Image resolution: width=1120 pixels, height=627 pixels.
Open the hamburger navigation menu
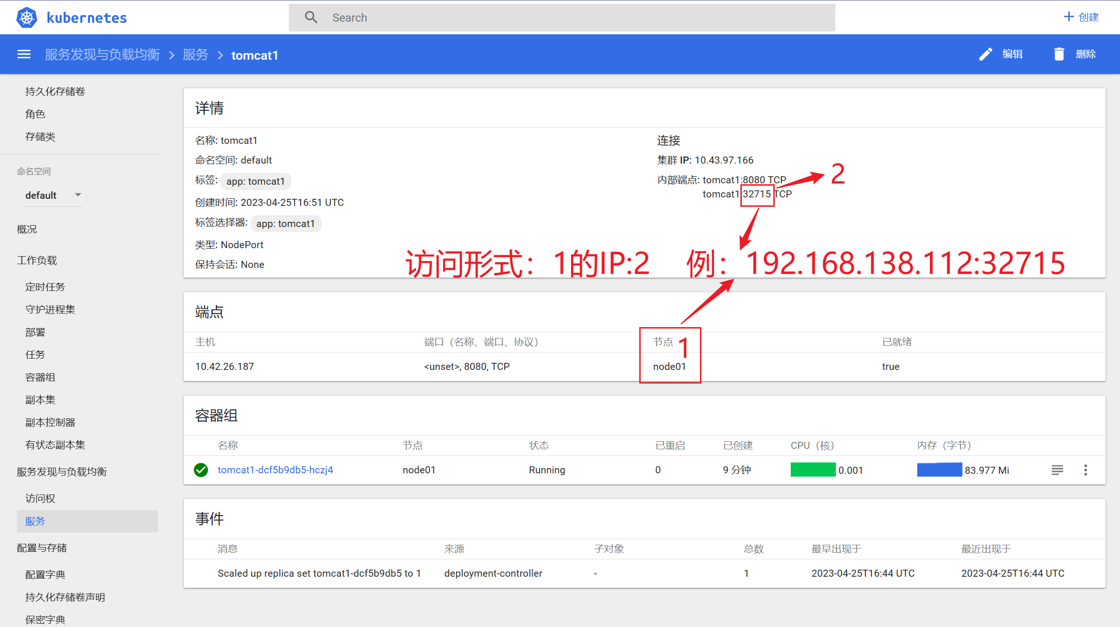tap(24, 55)
